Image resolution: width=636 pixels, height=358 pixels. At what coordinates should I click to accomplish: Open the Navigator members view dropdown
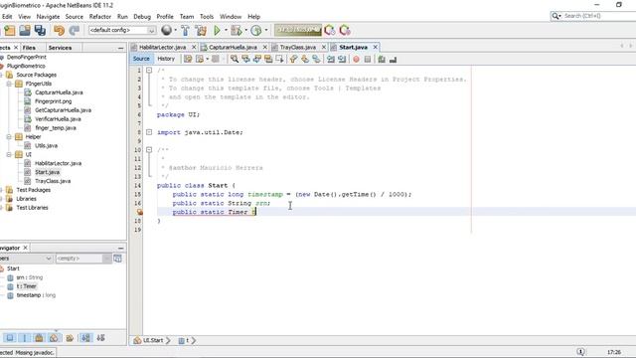coord(49,259)
